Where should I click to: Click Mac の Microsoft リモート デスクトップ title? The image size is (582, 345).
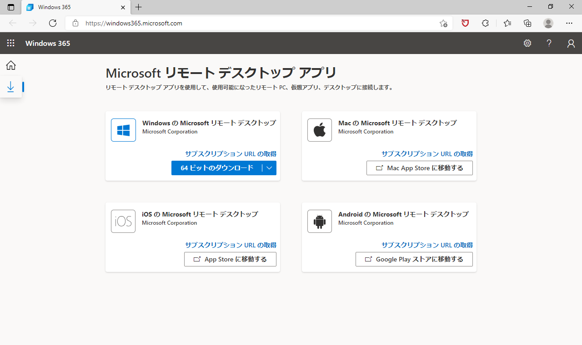tap(397, 123)
